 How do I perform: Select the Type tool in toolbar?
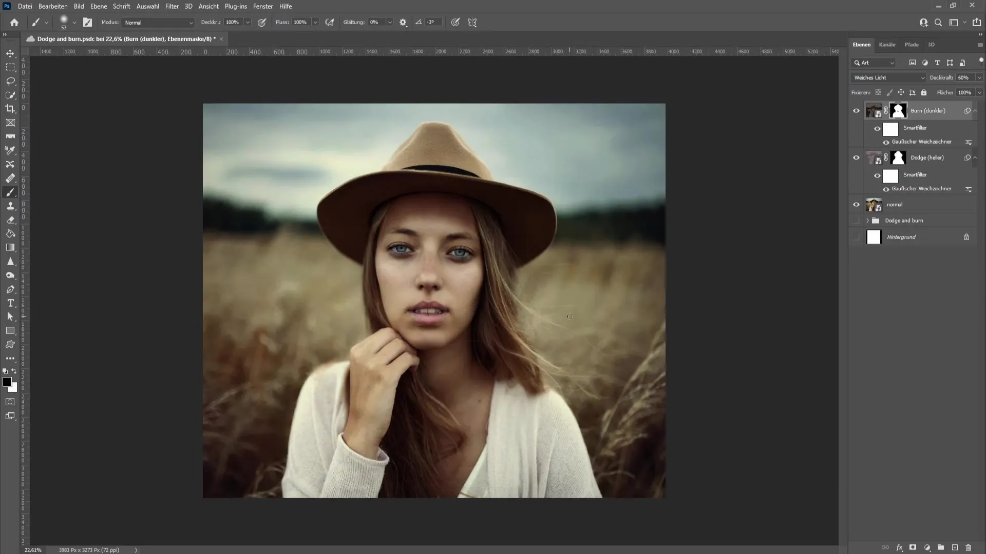click(10, 302)
